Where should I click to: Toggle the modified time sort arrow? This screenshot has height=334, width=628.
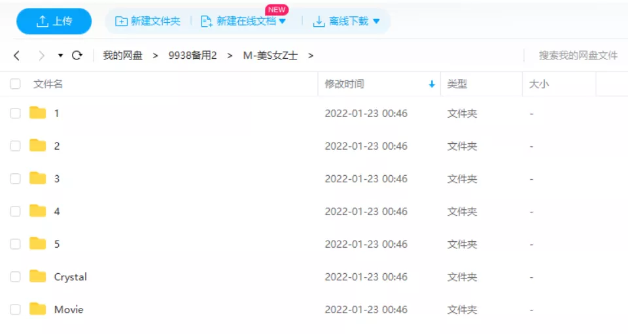[x=432, y=84]
